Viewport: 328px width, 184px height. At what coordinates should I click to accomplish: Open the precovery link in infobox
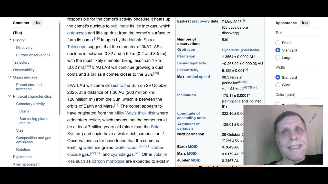[x=201, y=21]
